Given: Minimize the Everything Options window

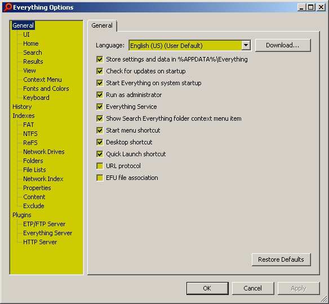Looking at the screenshot, I should point(302,7).
